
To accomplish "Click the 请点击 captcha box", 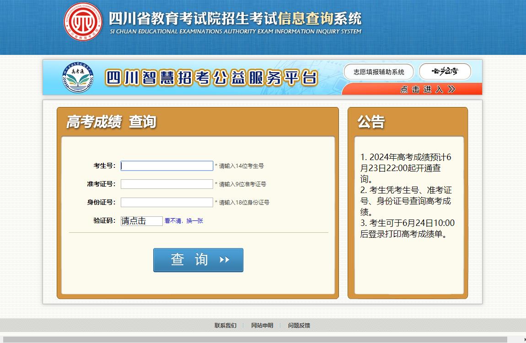I will 142,220.
